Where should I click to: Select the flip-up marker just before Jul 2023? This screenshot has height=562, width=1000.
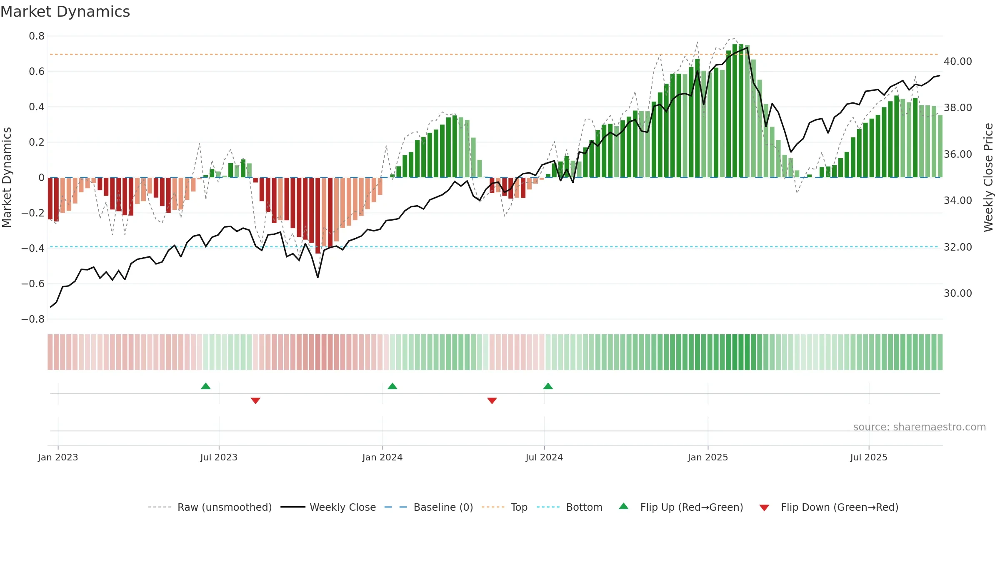click(206, 386)
